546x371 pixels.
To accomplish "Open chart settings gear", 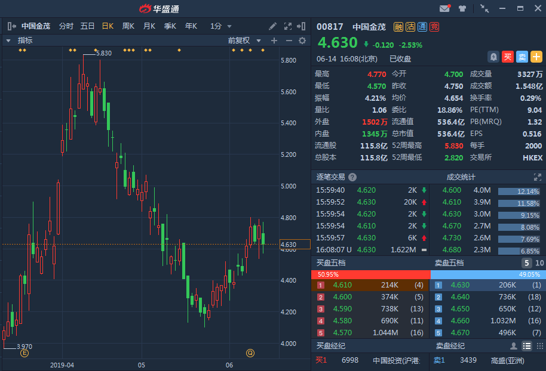I will click(302, 41).
